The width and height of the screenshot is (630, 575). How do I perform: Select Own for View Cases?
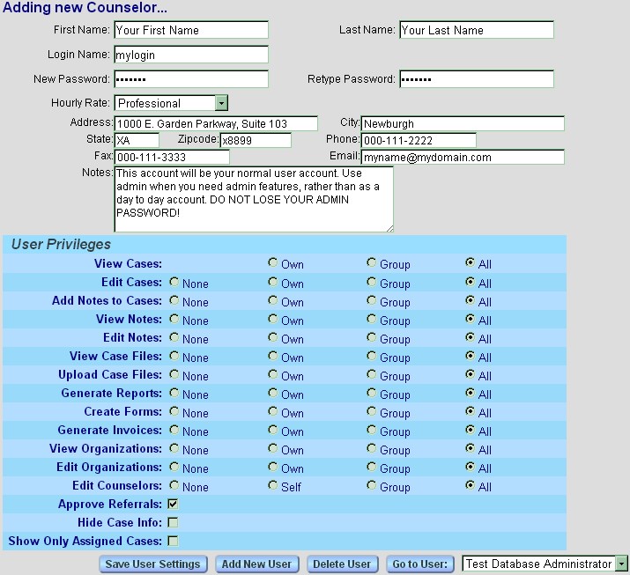pos(273,263)
